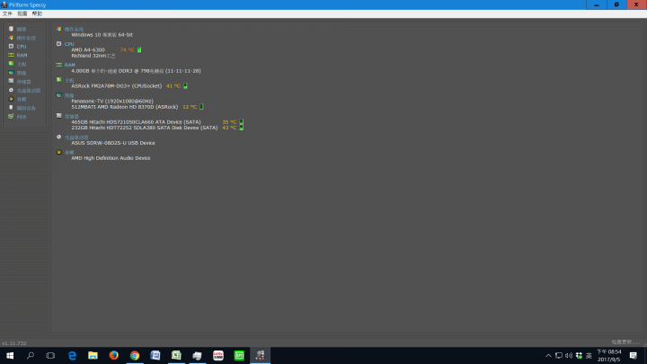Open Task View from the taskbar

click(50, 355)
